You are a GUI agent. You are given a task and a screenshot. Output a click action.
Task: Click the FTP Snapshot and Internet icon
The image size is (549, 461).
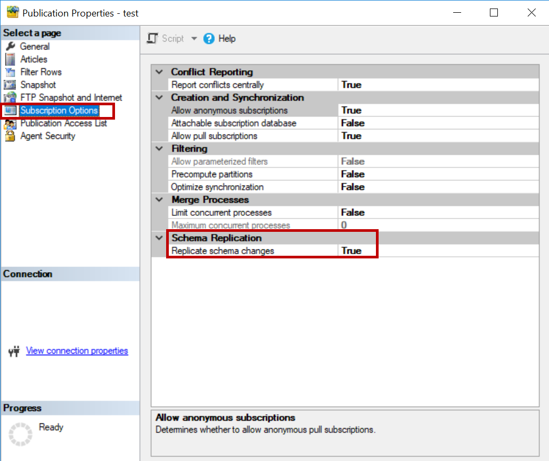point(10,97)
